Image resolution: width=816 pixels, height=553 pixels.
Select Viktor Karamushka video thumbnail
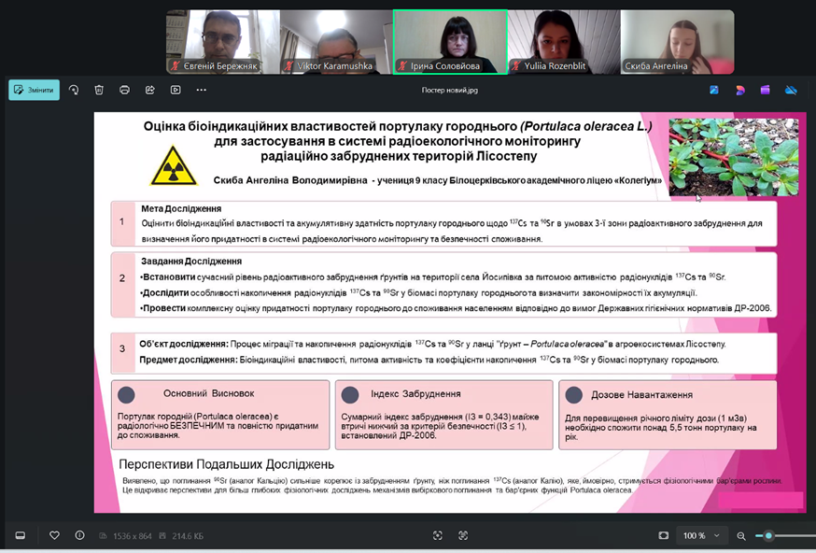click(336, 42)
